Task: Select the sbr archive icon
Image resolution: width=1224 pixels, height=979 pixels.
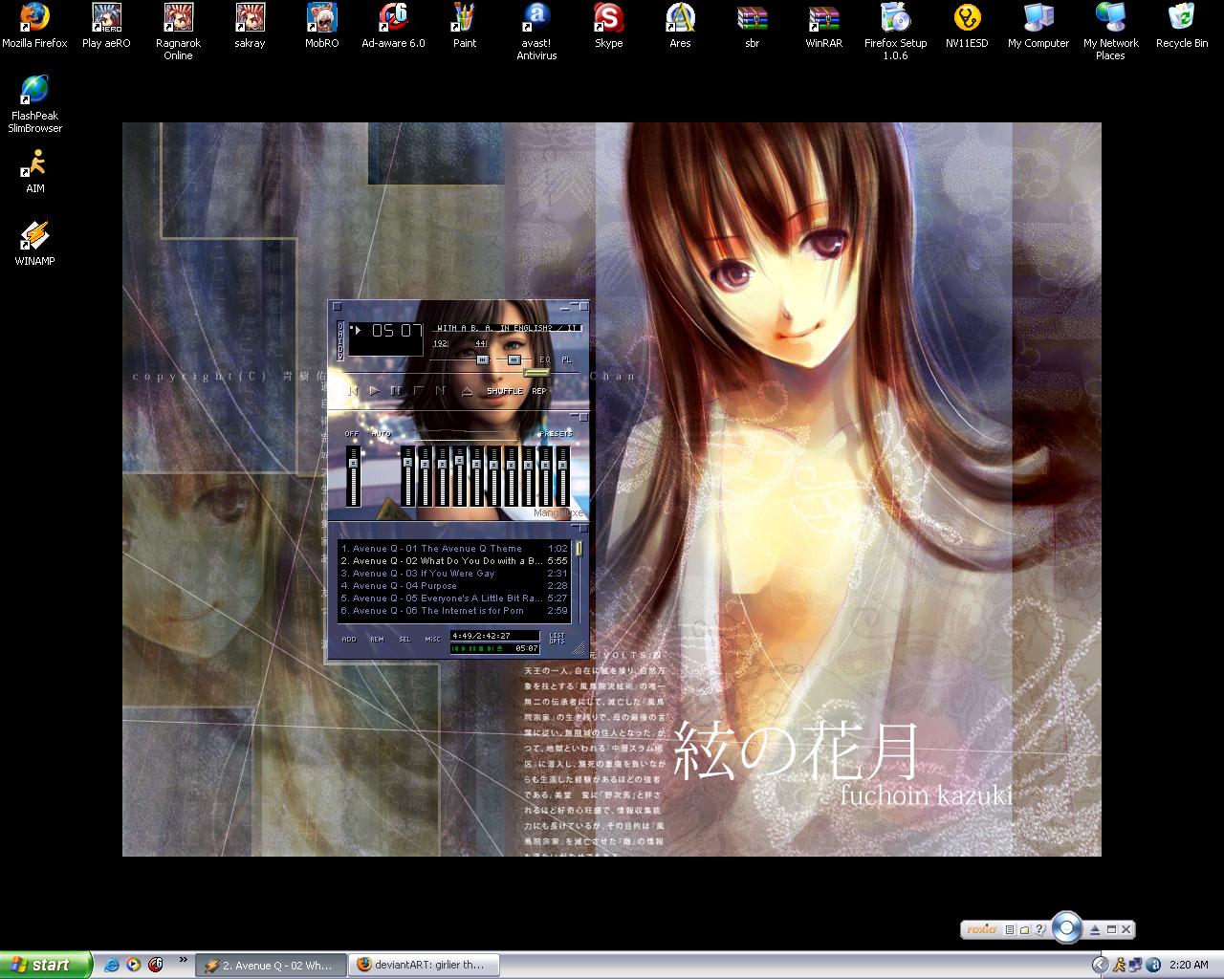Action: click(752, 26)
